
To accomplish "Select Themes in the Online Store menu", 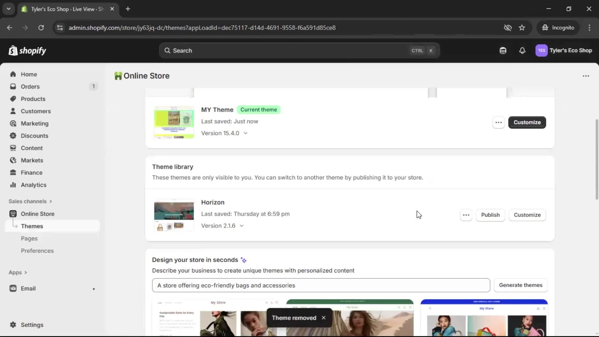I will coord(32,226).
